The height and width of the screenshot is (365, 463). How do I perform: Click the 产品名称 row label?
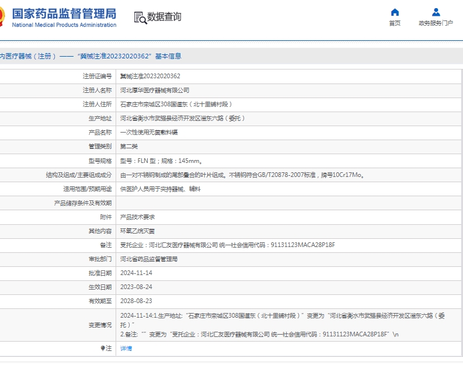point(100,133)
